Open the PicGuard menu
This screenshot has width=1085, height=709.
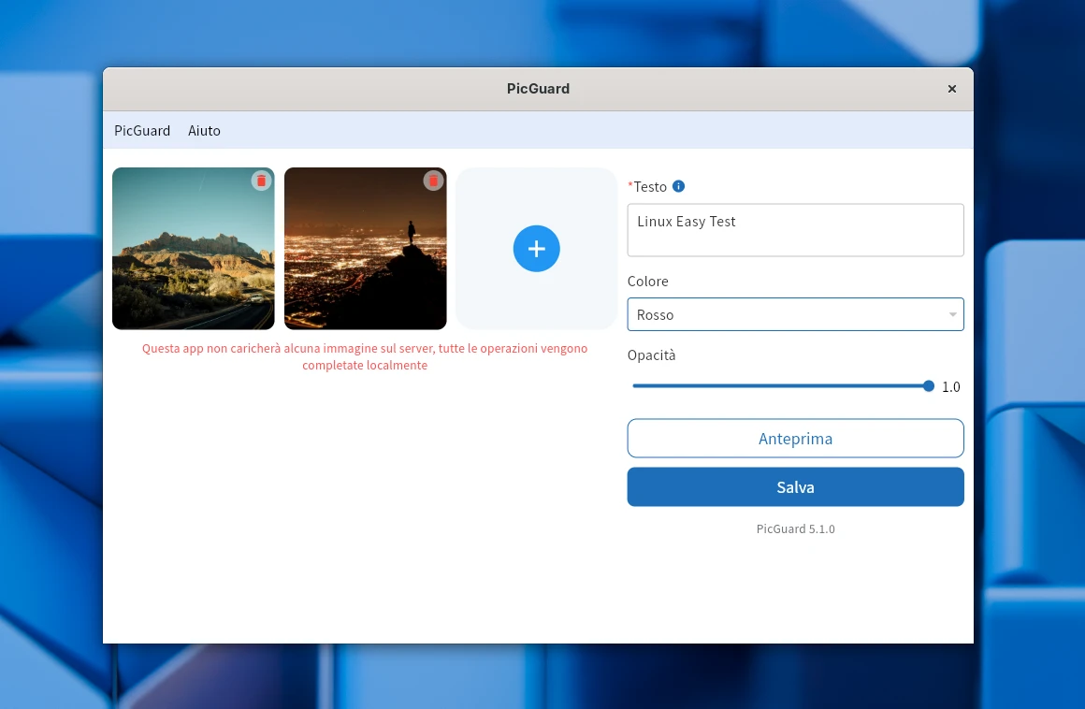[x=142, y=131]
